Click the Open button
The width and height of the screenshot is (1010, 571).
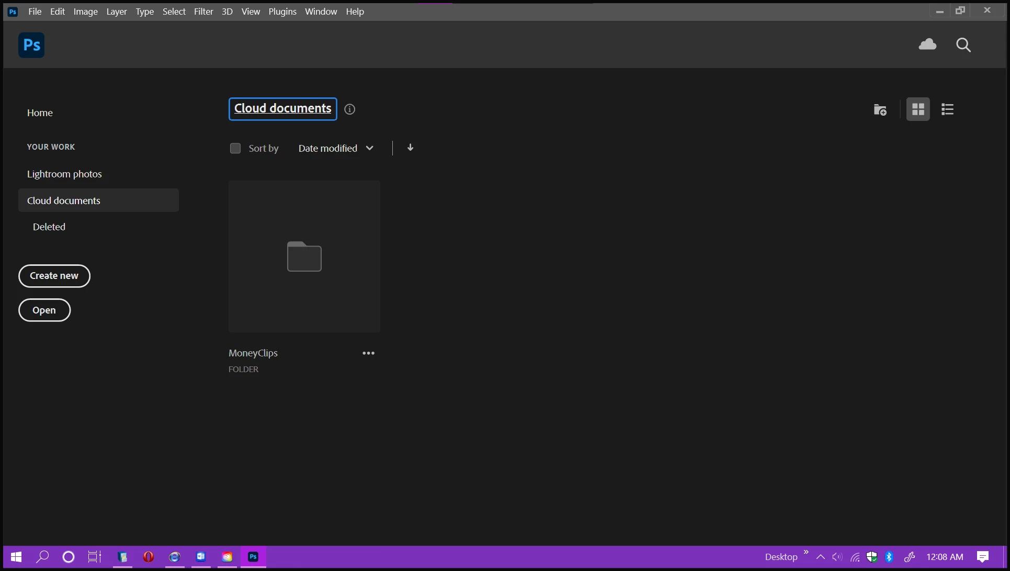(44, 310)
